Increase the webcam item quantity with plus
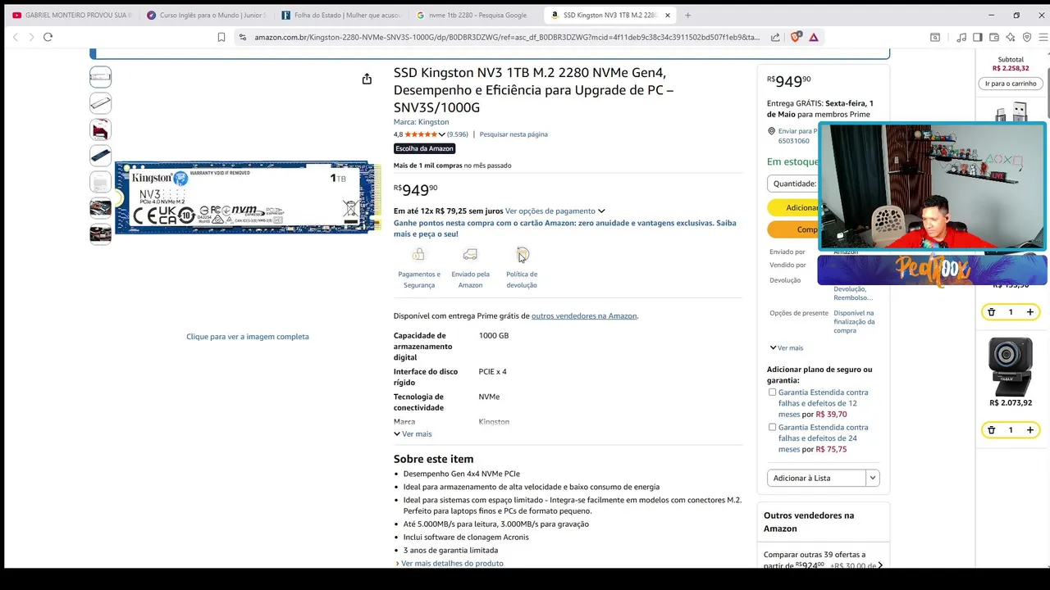 [1030, 429]
